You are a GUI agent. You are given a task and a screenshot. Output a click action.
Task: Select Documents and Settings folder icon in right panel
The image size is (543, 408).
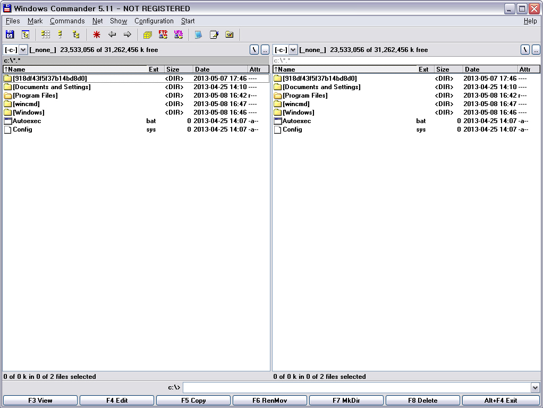(277, 87)
